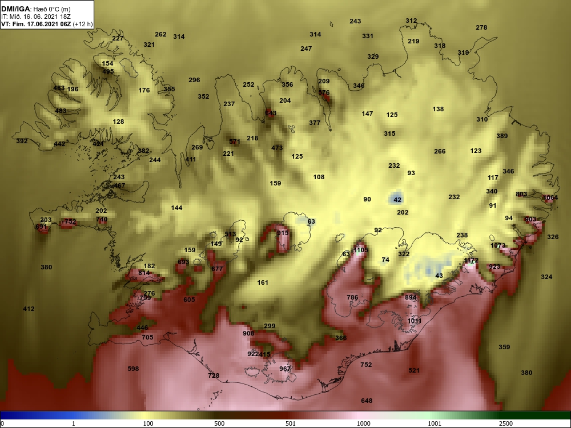Screen dimensions: 571x428
Task: Click the map value 138
Action: [438, 109]
